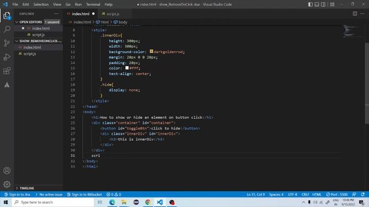Screen dimensions: 369x207
Task: Open the Go menu
Action: (68, 4)
